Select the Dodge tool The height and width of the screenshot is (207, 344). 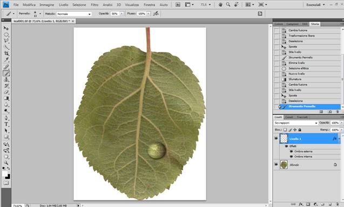(6, 111)
